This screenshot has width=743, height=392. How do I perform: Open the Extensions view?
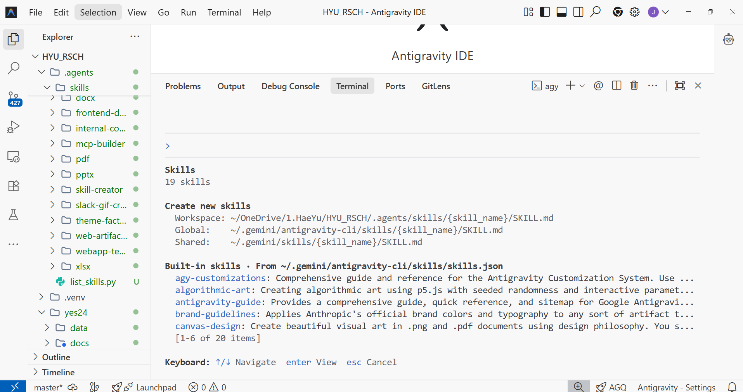14,186
